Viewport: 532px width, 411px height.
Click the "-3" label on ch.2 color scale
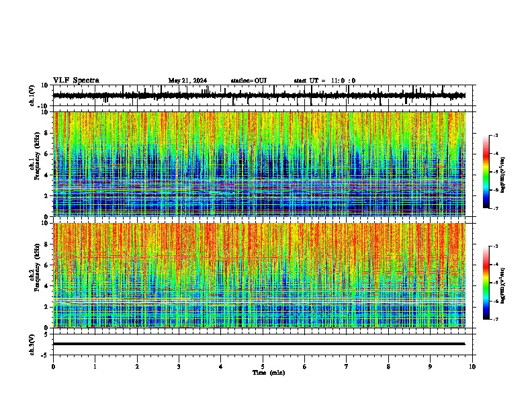click(x=495, y=246)
